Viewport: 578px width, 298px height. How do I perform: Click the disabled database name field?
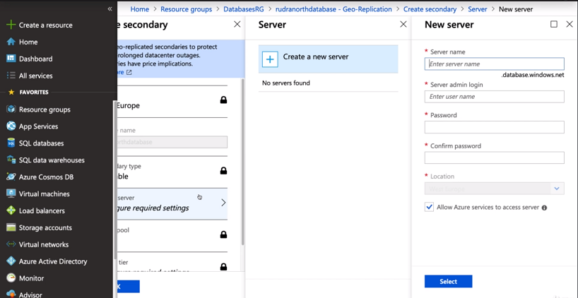click(x=172, y=142)
